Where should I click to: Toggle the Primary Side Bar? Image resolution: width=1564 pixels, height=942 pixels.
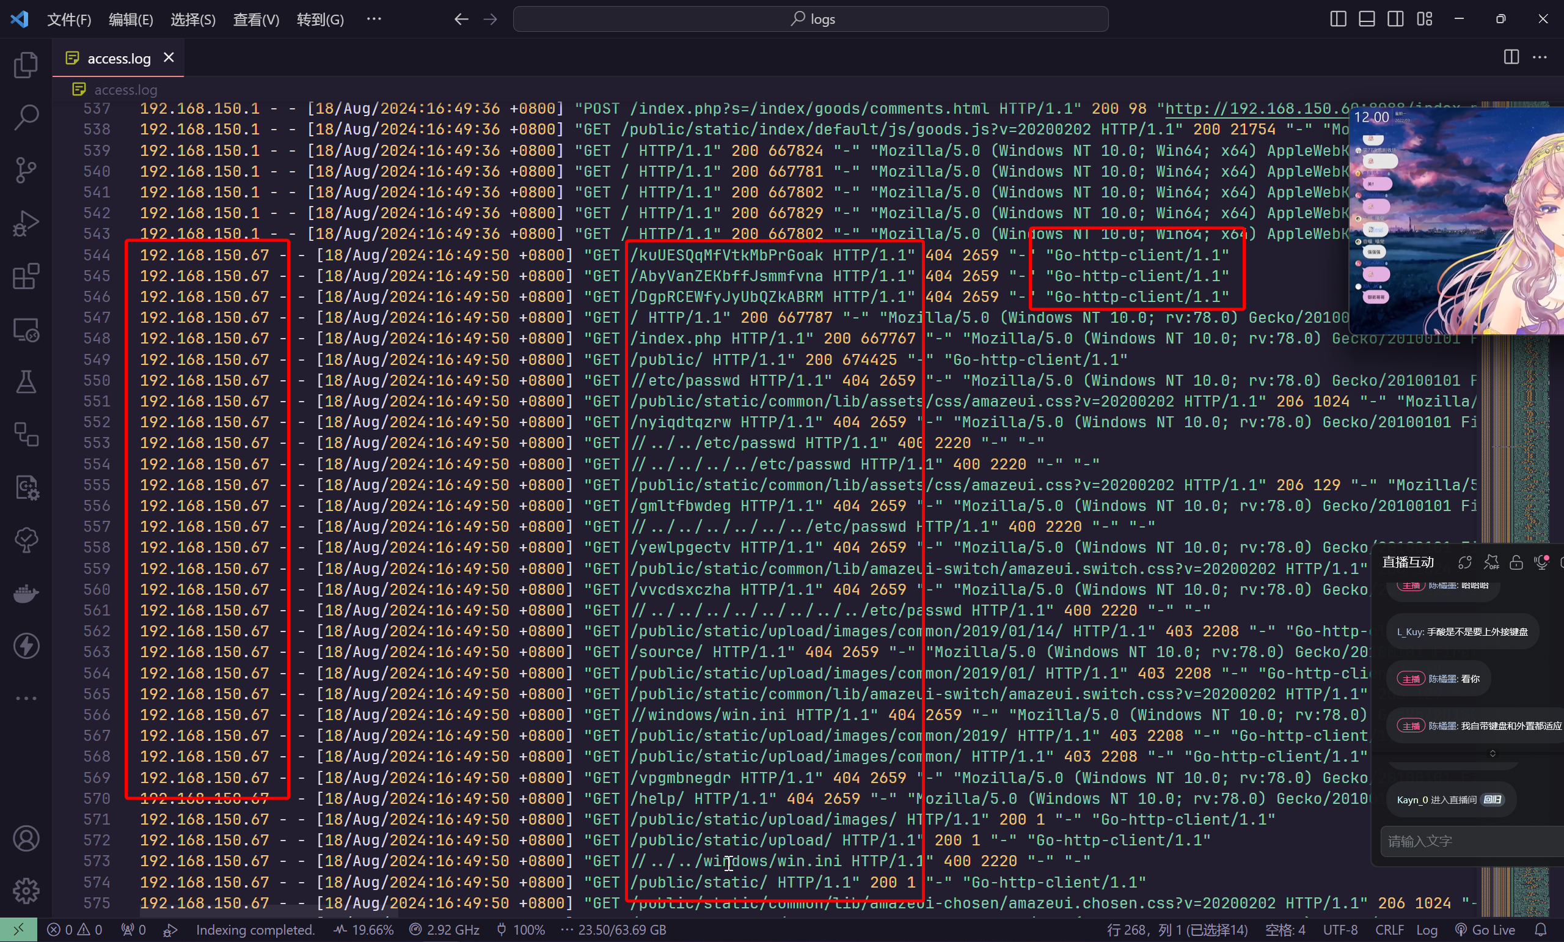[1338, 19]
